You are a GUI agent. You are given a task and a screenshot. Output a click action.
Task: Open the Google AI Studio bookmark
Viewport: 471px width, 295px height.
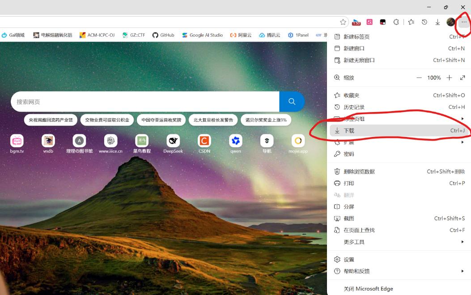(x=203, y=35)
